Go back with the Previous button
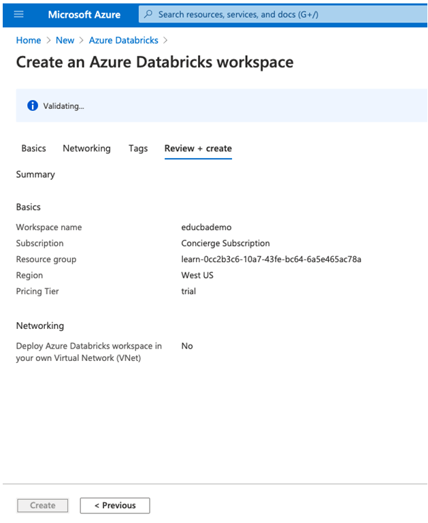This screenshot has width=428, height=523. (x=115, y=505)
